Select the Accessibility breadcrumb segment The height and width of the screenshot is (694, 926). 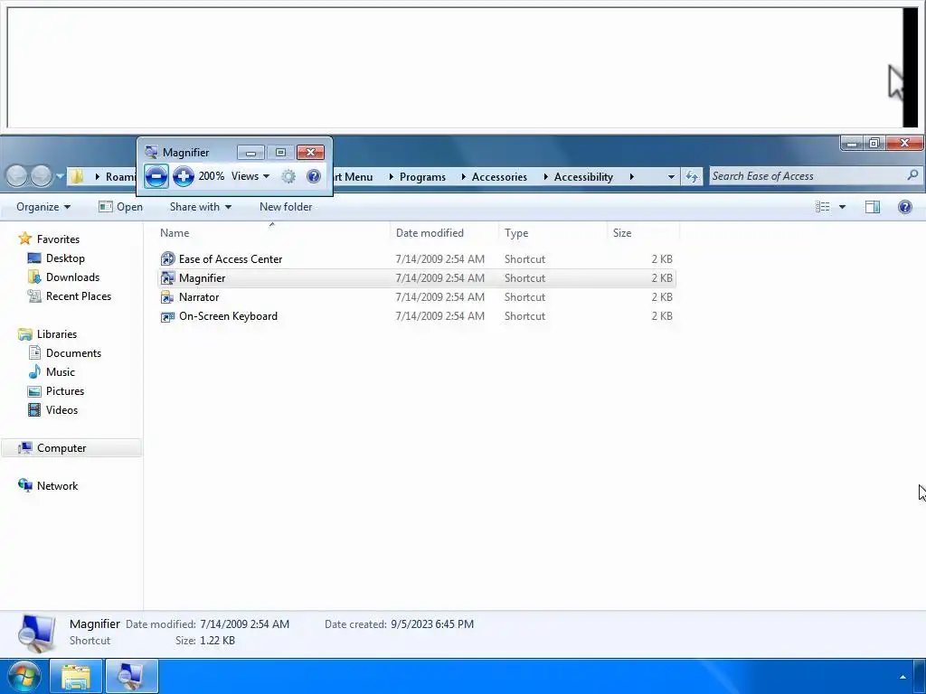(x=583, y=176)
